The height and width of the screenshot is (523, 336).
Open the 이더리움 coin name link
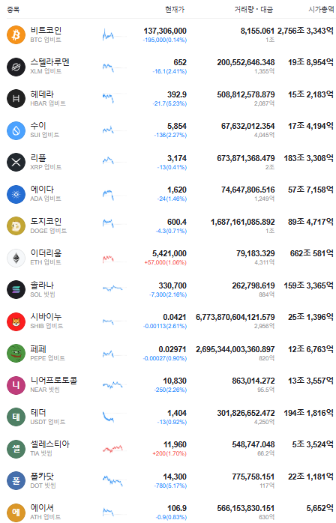(x=46, y=253)
